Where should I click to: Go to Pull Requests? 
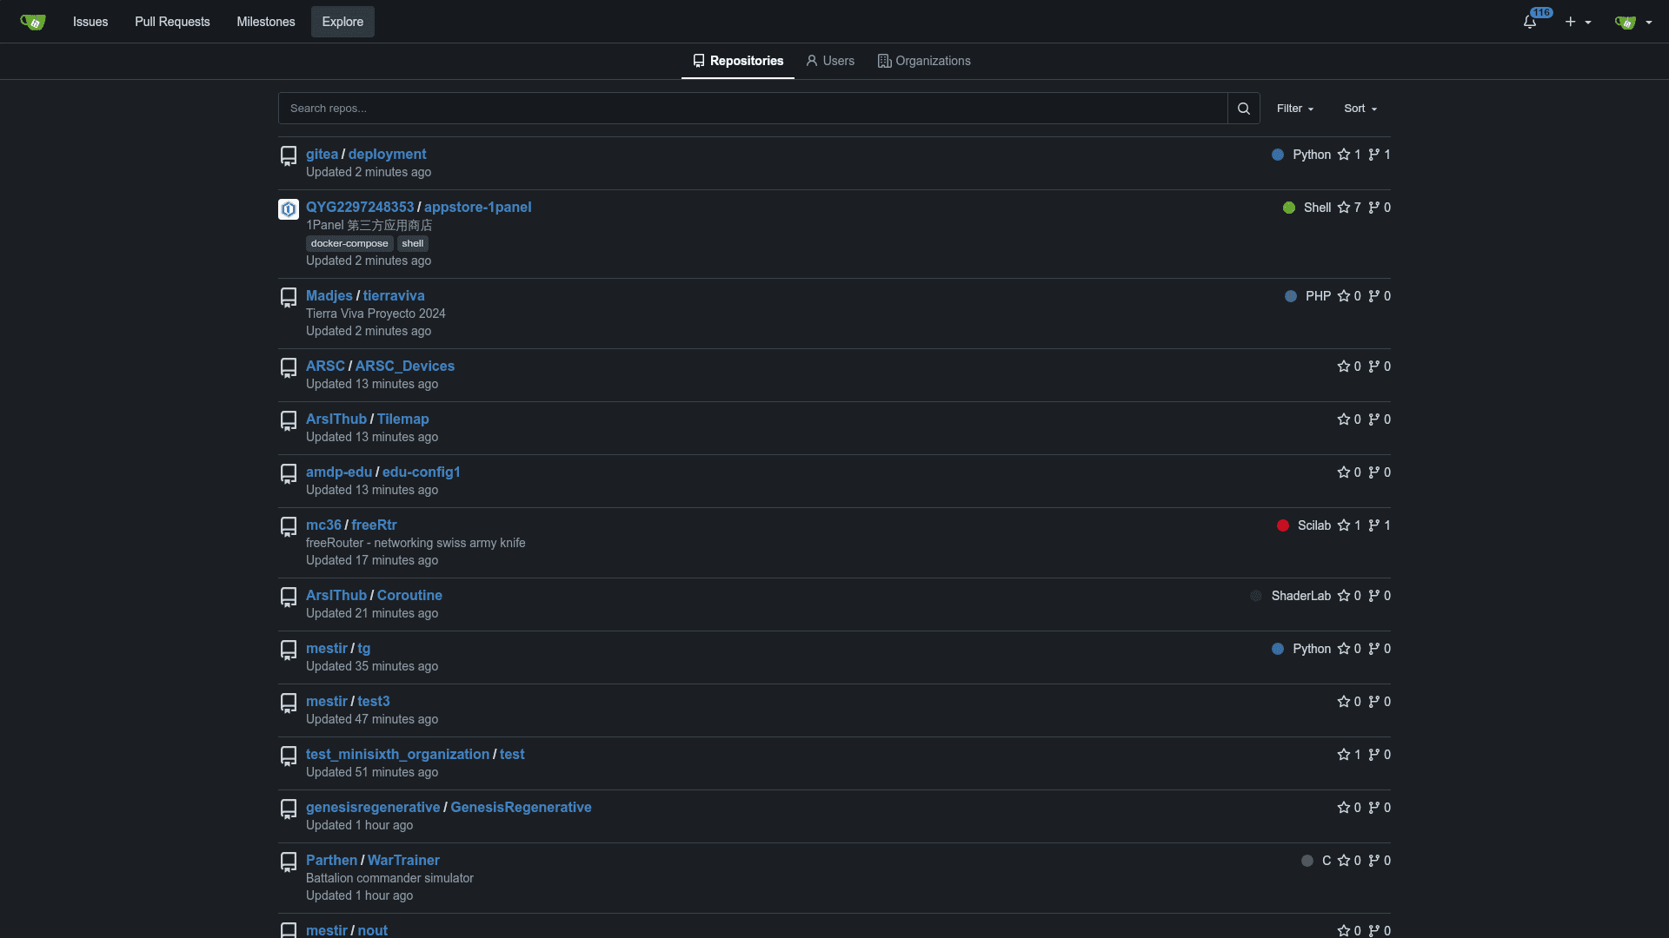tap(172, 22)
